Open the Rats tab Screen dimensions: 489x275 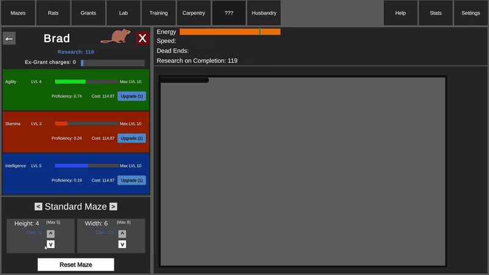[53, 13]
